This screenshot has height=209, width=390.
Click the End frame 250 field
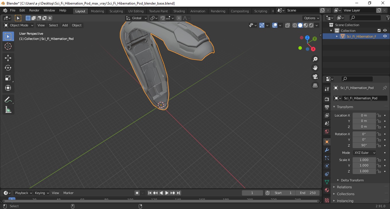tap(308, 193)
